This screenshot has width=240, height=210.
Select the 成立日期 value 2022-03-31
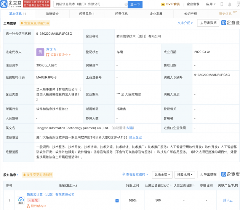(202, 52)
